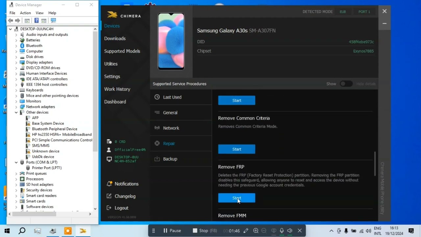Click the computer name monitor icon in Chimera
Image resolution: width=421 pixels, height=237 pixels.
(x=109, y=159)
